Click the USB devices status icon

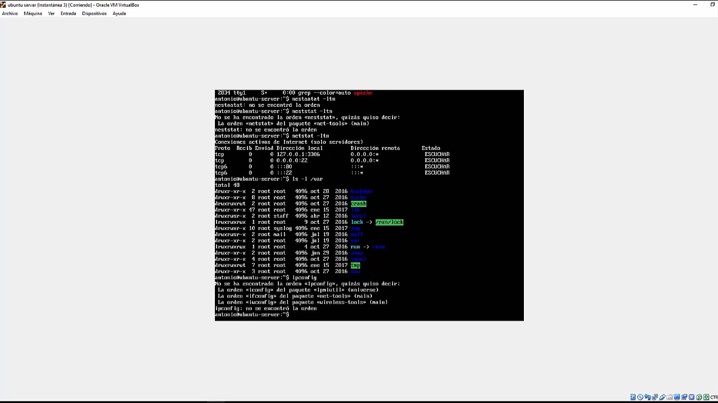point(662,397)
